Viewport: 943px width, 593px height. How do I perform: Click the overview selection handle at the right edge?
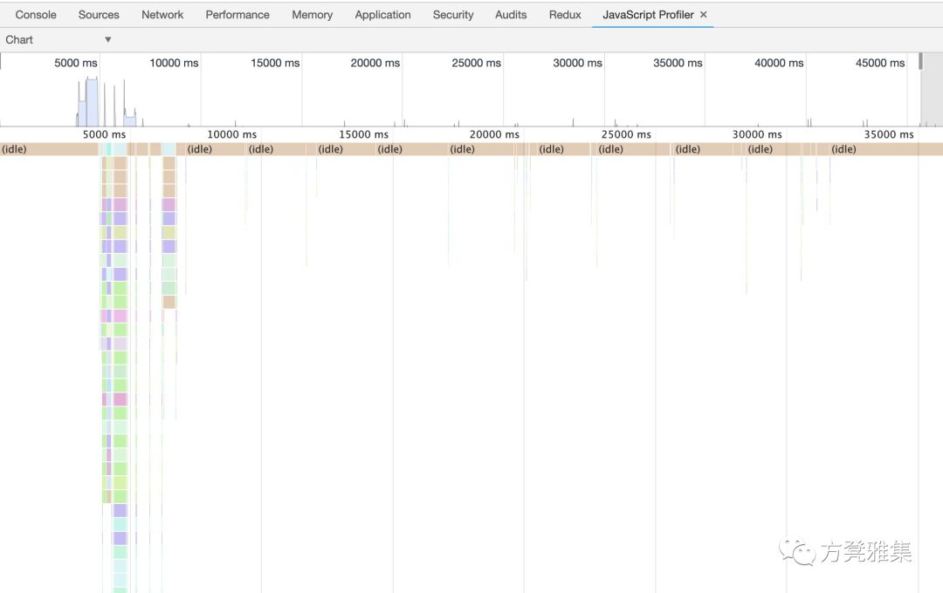point(920,61)
